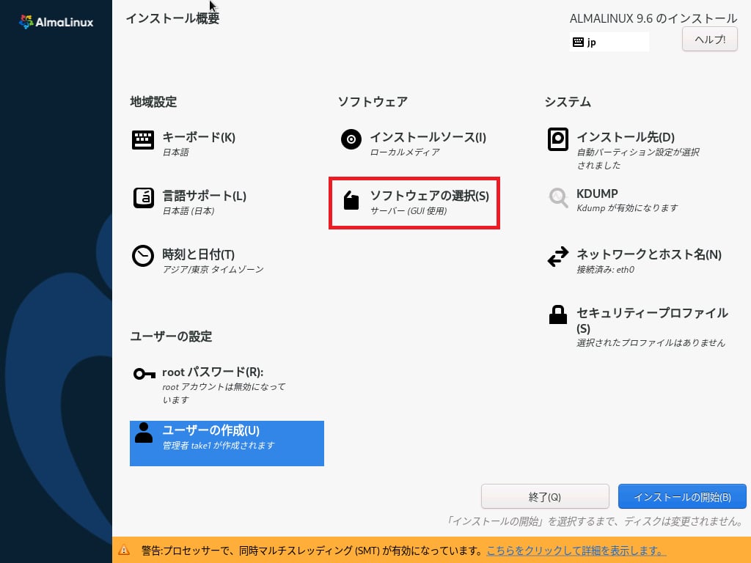Click the package icon for ソフトウェアの選択

click(x=351, y=200)
